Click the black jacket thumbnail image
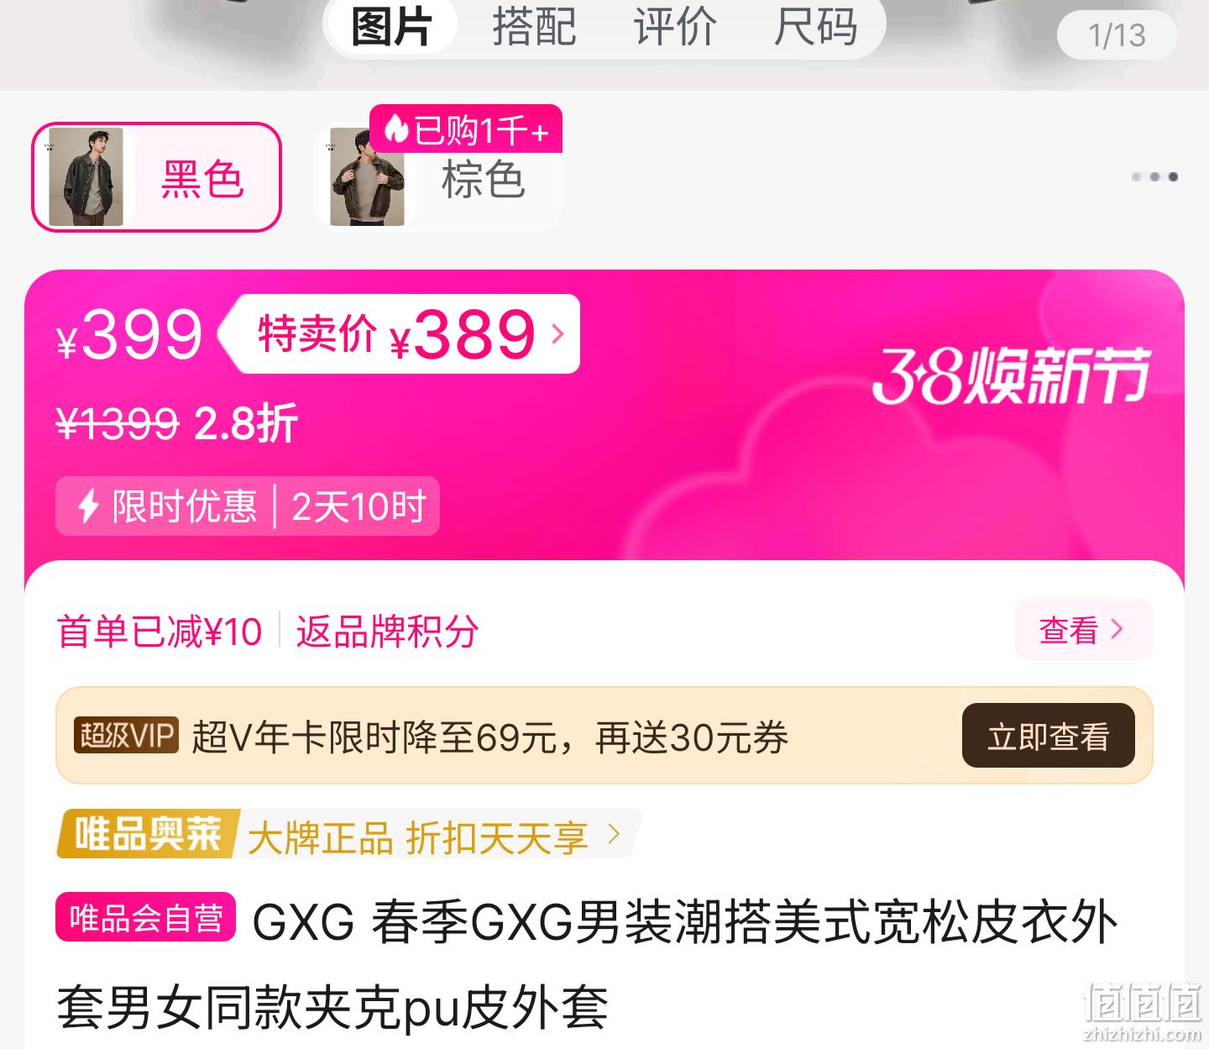This screenshot has height=1049, width=1209. click(86, 177)
